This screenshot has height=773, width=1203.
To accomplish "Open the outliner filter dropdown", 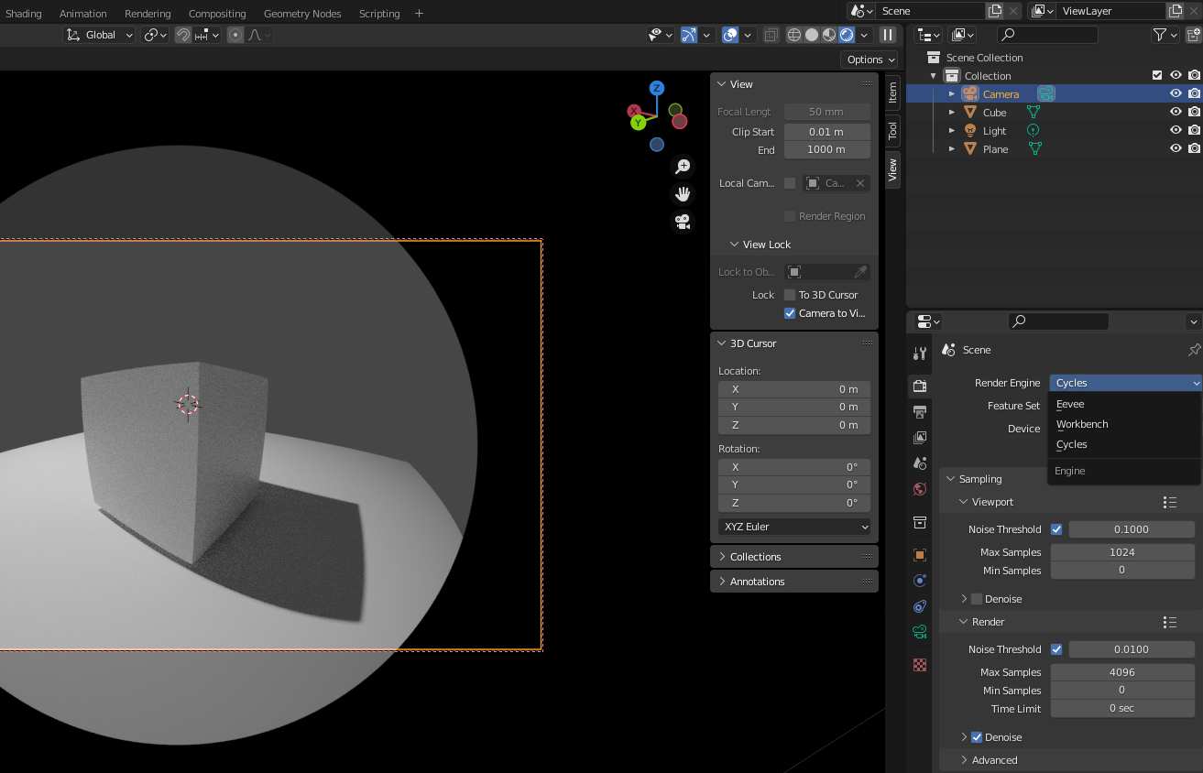I will point(1164,35).
